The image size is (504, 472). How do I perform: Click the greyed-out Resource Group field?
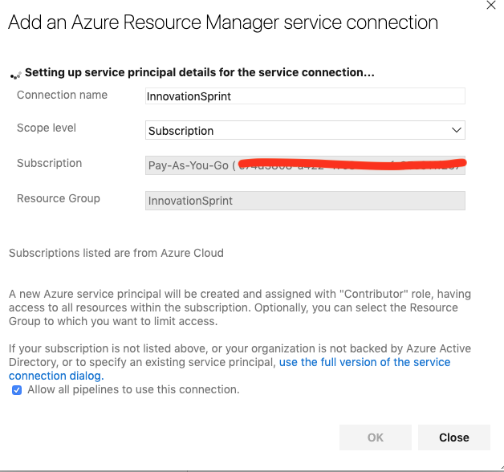(x=305, y=201)
